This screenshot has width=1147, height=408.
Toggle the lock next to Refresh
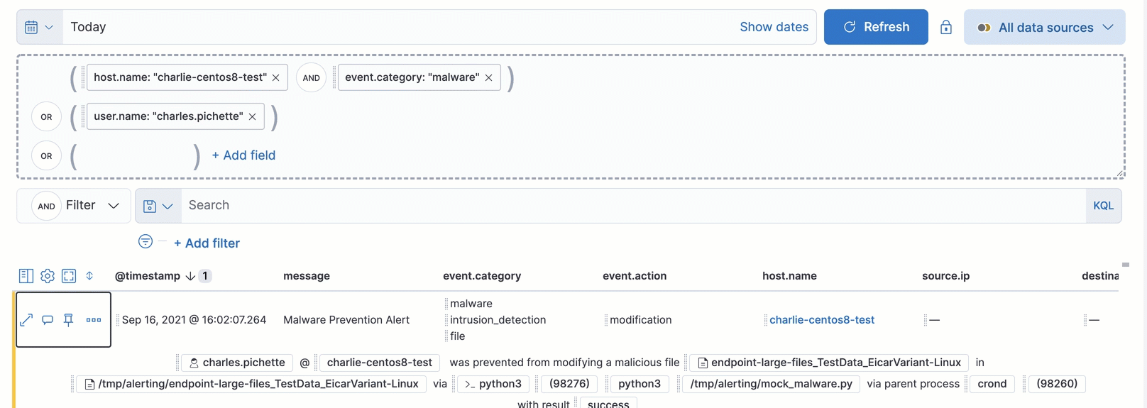[x=946, y=27]
